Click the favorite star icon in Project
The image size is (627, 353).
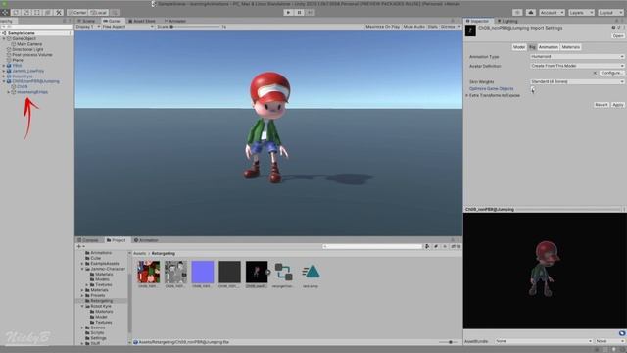coord(444,246)
